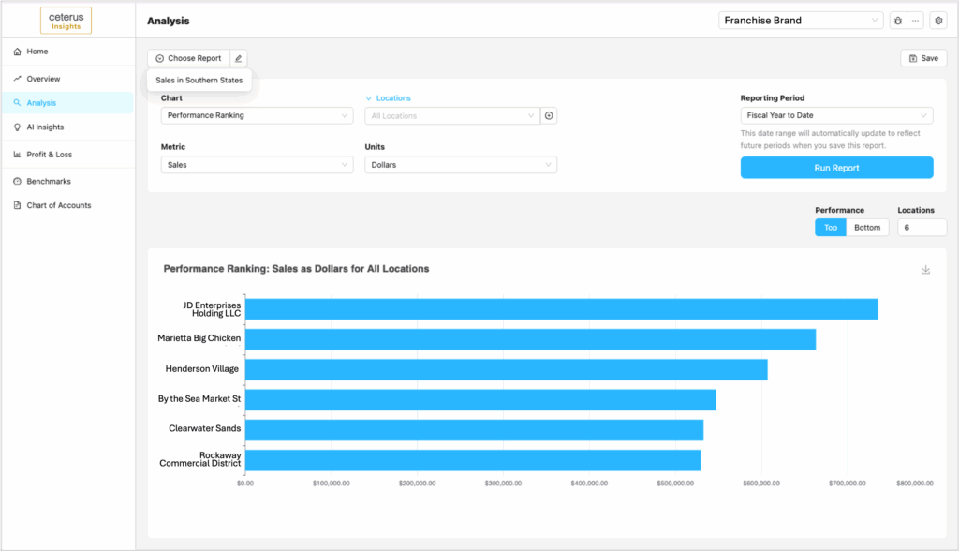This screenshot has height=551, width=959.
Task: Click the bug report icon
Action: pos(897,21)
